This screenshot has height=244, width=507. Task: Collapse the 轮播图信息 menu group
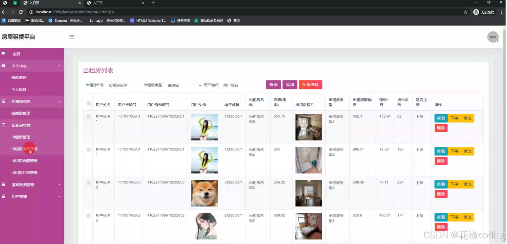click(x=32, y=101)
